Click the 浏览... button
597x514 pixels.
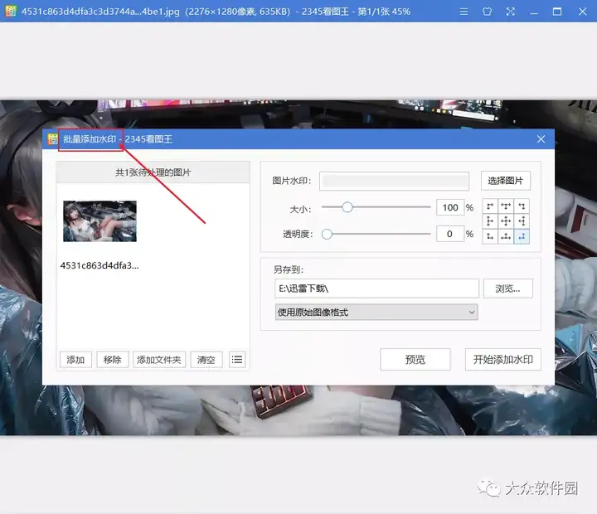tap(508, 289)
